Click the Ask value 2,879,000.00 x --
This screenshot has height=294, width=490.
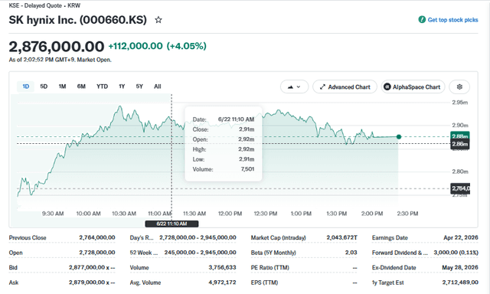point(92,283)
